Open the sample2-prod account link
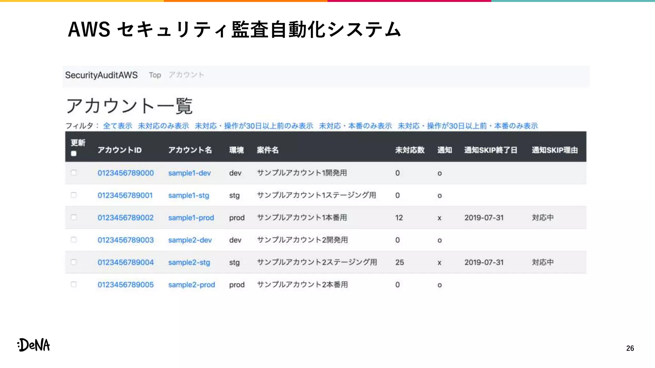This screenshot has width=655, height=368. 191,285
